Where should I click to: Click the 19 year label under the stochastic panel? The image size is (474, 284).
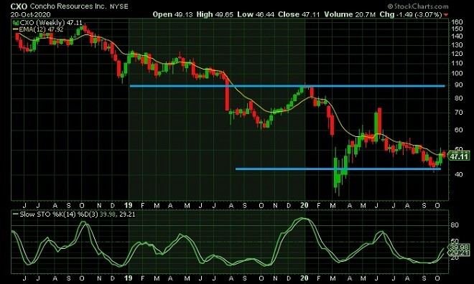click(128, 278)
